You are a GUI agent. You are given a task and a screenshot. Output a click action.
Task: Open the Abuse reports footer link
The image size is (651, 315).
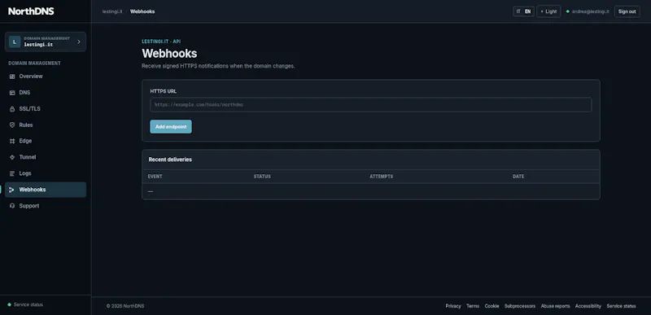coord(555,306)
